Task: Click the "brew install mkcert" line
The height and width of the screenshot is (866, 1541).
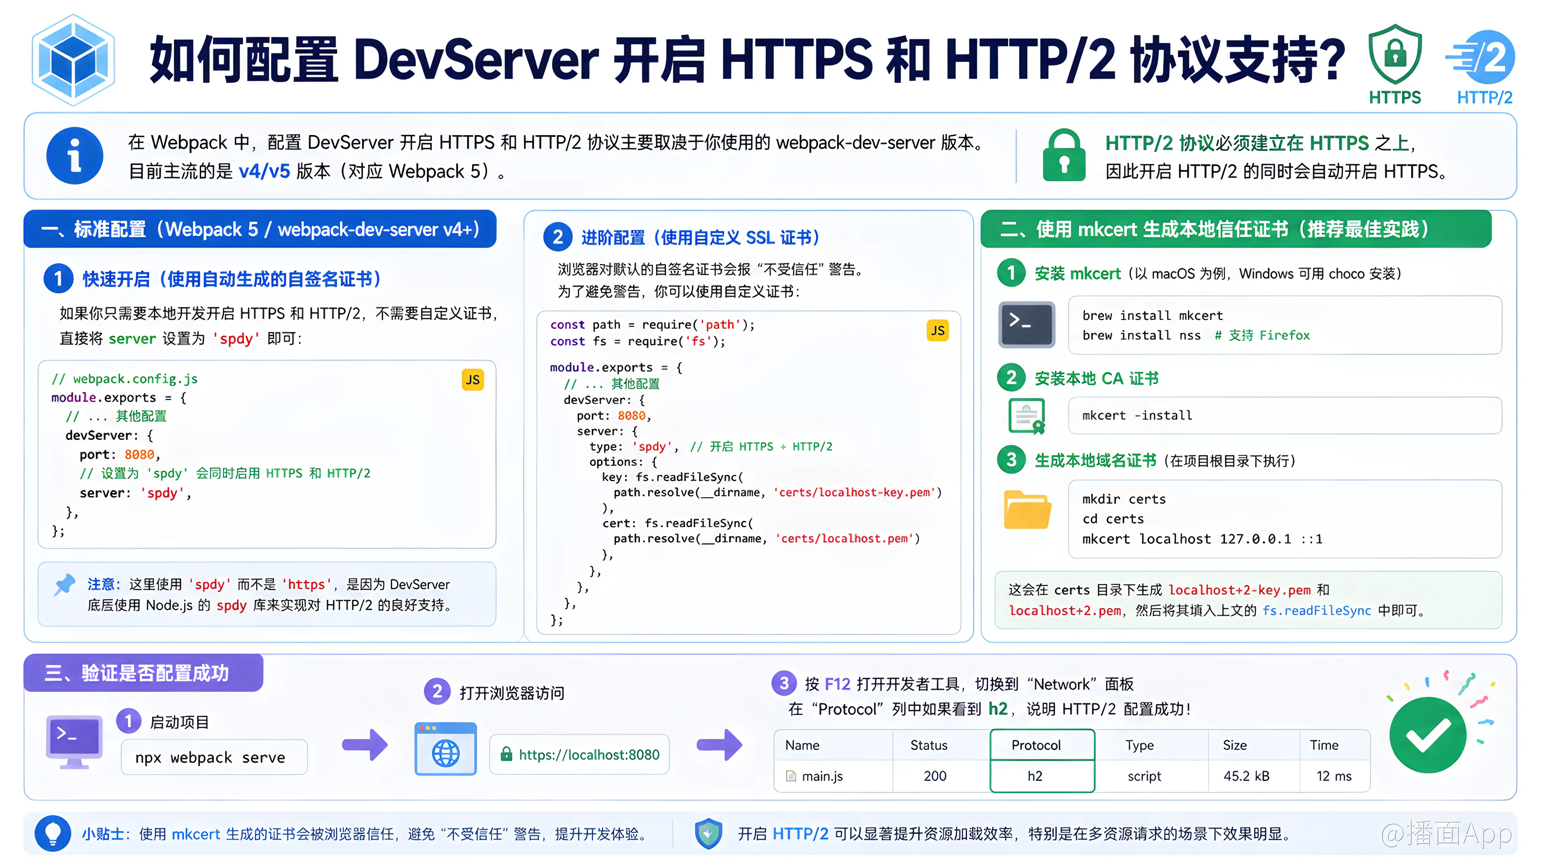Action: [1152, 315]
